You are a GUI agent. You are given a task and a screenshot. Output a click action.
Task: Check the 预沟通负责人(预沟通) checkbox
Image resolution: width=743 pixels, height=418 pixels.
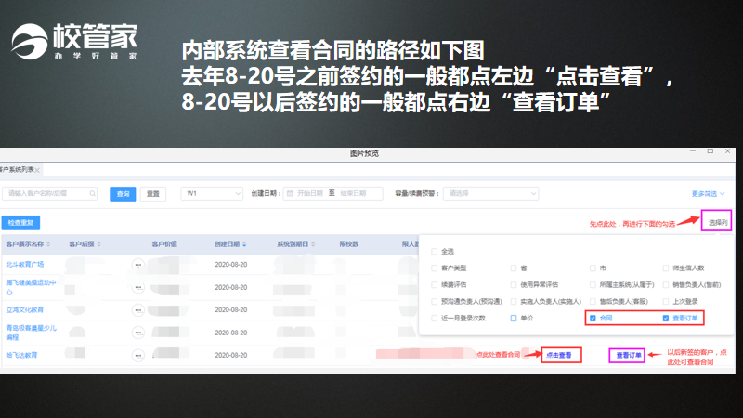[434, 301]
